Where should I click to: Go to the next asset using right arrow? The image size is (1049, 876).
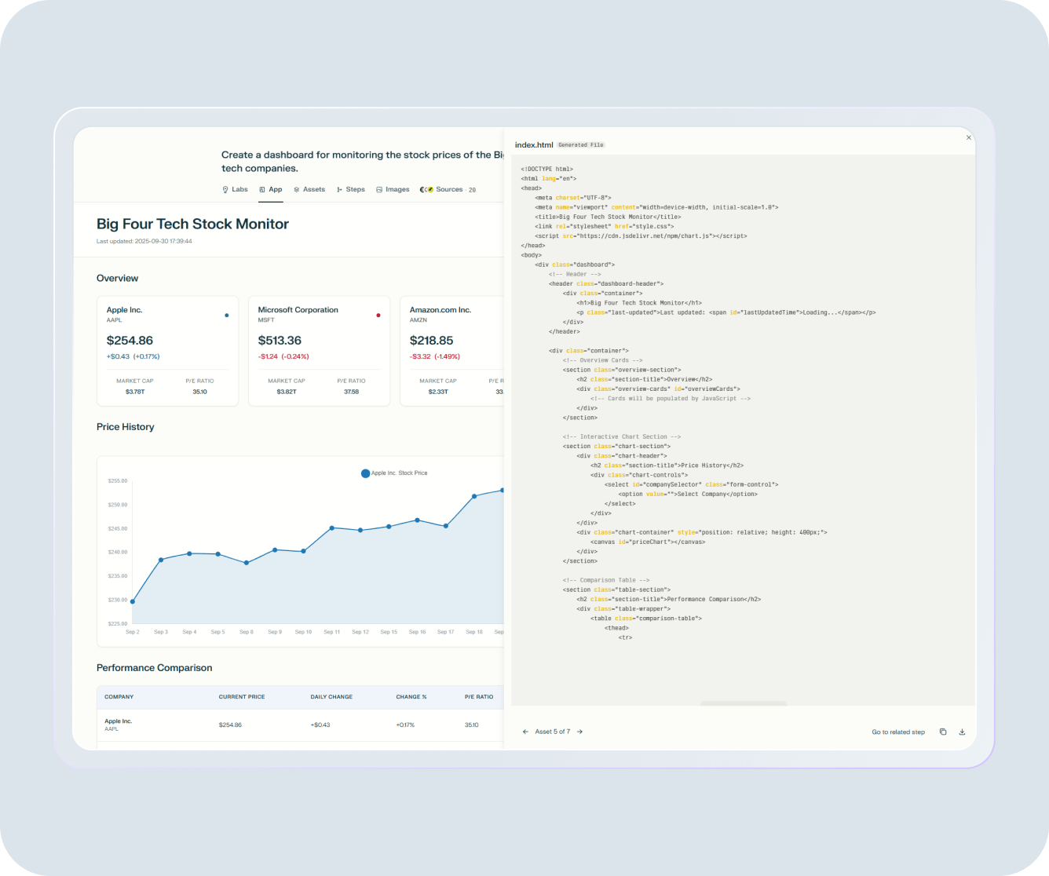point(579,732)
